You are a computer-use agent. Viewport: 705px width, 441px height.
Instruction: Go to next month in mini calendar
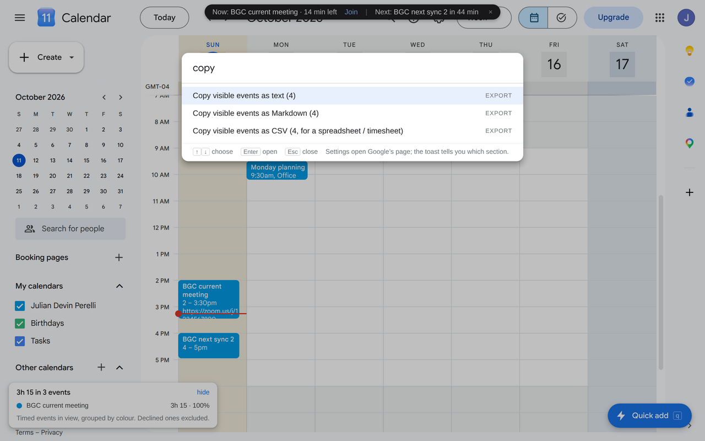pyautogui.click(x=121, y=97)
